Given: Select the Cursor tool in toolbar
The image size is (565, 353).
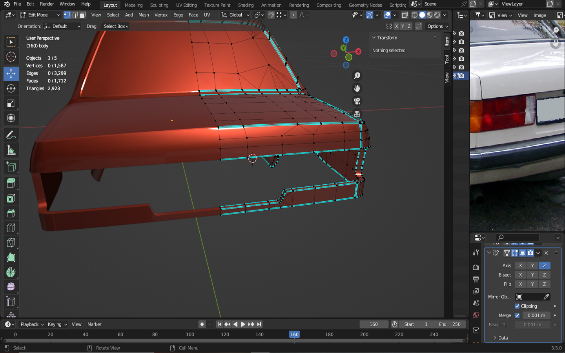Looking at the screenshot, I should click(11, 57).
